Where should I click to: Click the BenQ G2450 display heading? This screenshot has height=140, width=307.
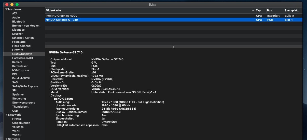[63, 99]
